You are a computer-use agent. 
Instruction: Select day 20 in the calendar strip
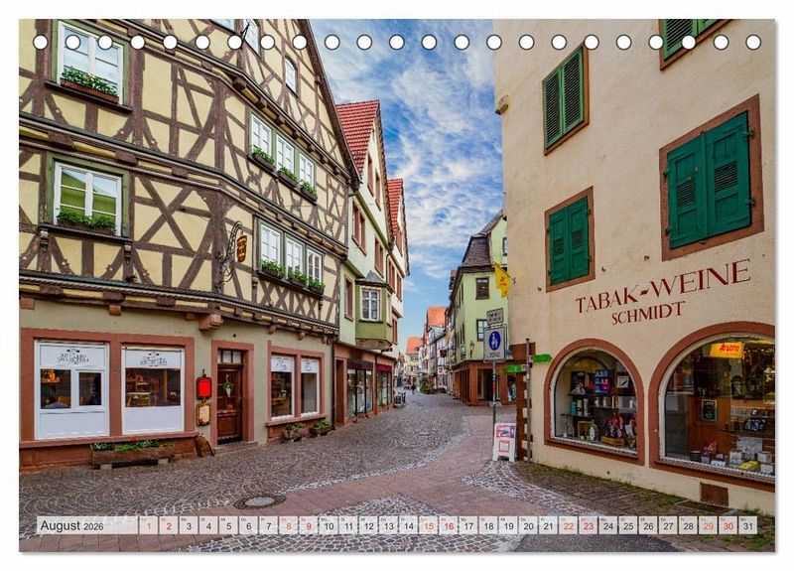[529, 525]
